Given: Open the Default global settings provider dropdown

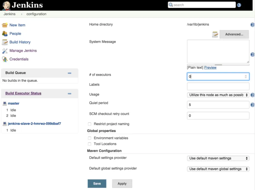Looking at the screenshot, I should (x=218, y=169).
